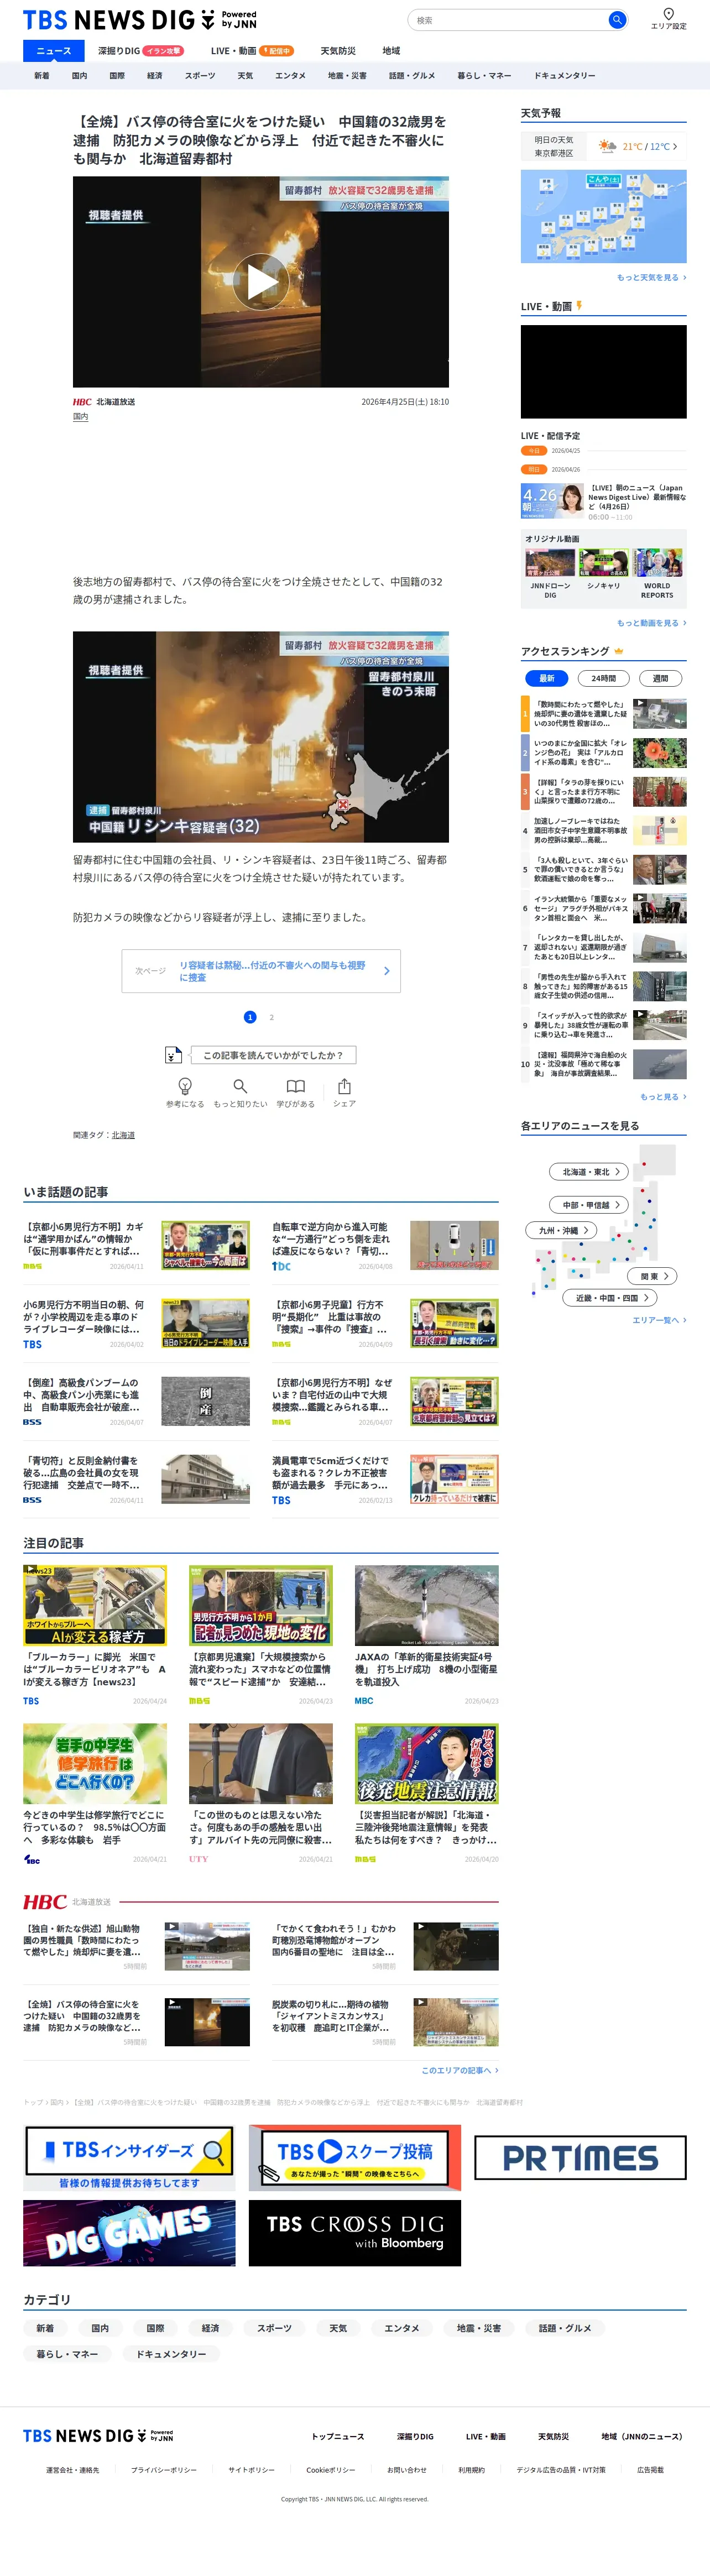Open the JNNドローンDIG video channel
710x2576 pixels.
coord(550,574)
